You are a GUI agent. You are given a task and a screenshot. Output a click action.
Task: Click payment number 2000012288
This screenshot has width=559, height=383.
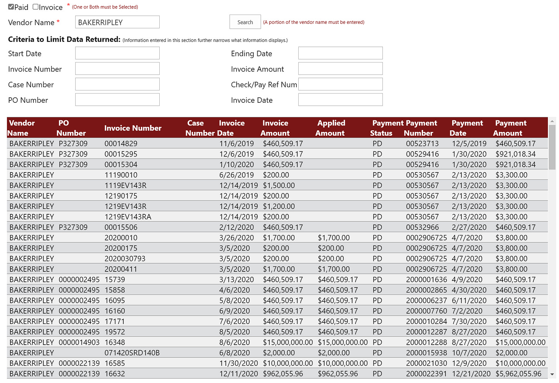427,342
